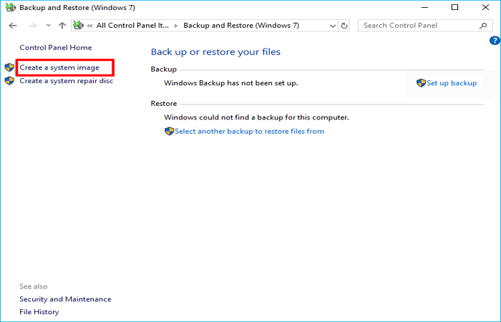
Task: Open File History link
Action: 39,312
